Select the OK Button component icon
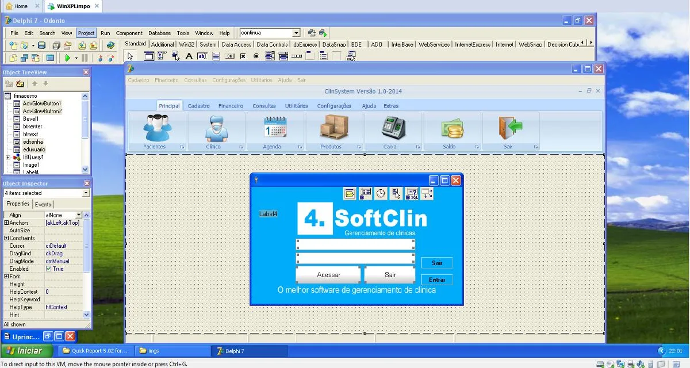The image size is (690, 368). click(229, 56)
